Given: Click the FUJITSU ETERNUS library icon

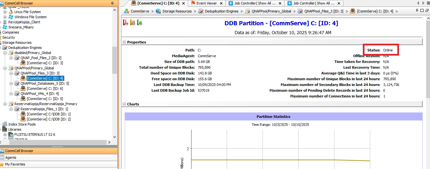Looking at the screenshot, I should pyautogui.click(x=11, y=134).
